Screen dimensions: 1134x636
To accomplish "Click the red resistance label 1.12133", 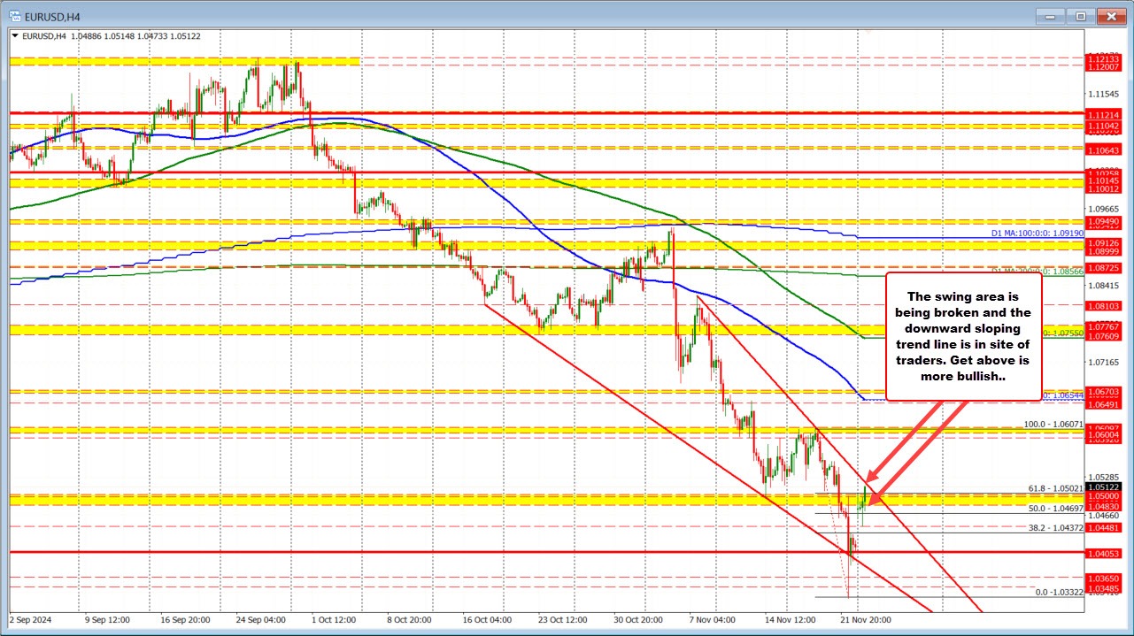I will point(1103,59).
